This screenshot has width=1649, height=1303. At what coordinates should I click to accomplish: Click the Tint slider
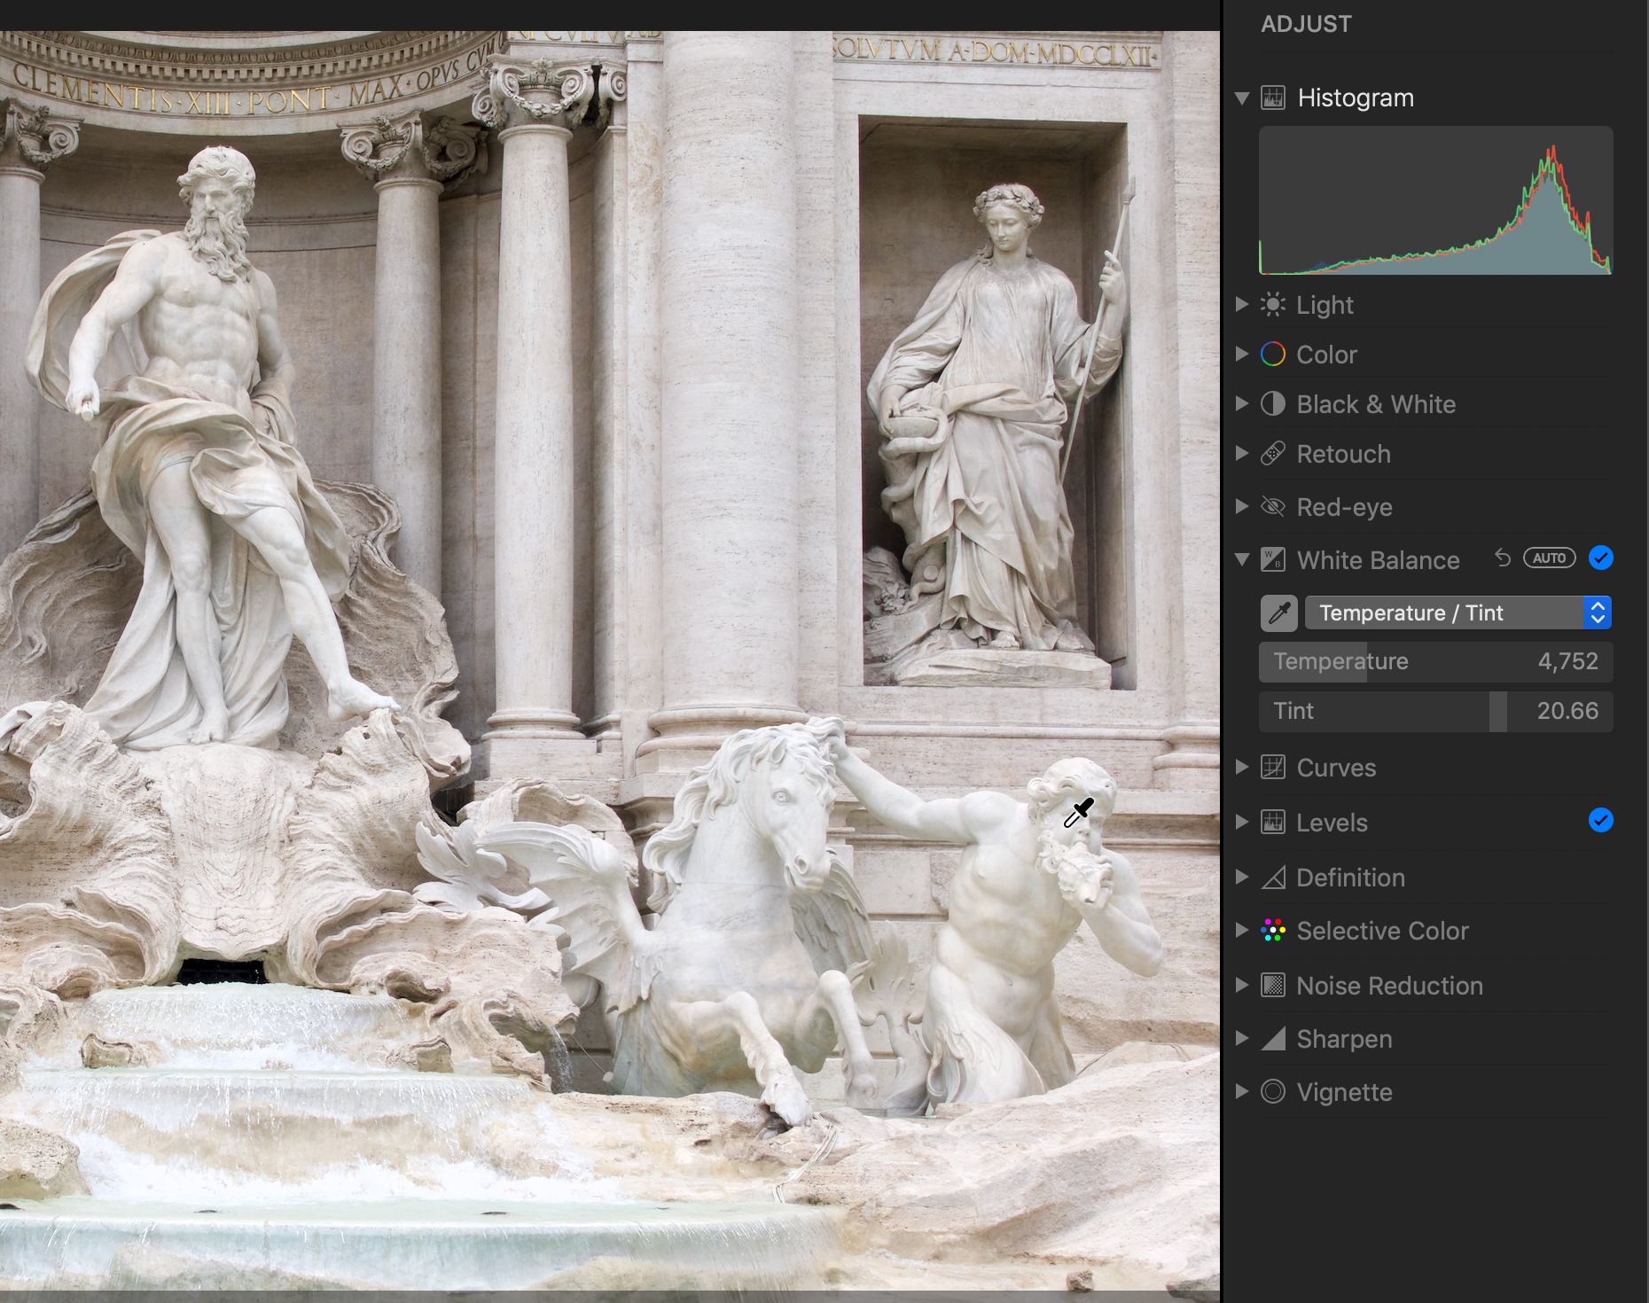[x=1435, y=712]
